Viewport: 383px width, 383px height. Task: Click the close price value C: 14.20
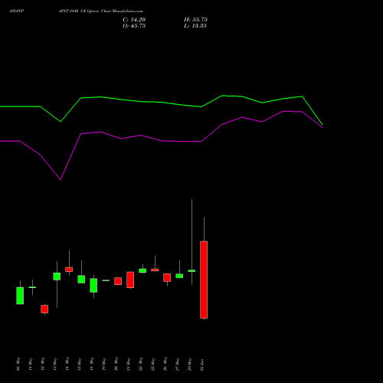point(134,20)
